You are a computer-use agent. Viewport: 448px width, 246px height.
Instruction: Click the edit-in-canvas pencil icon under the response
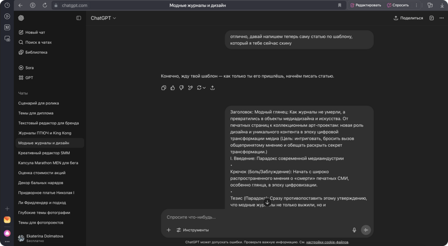(x=190, y=88)
